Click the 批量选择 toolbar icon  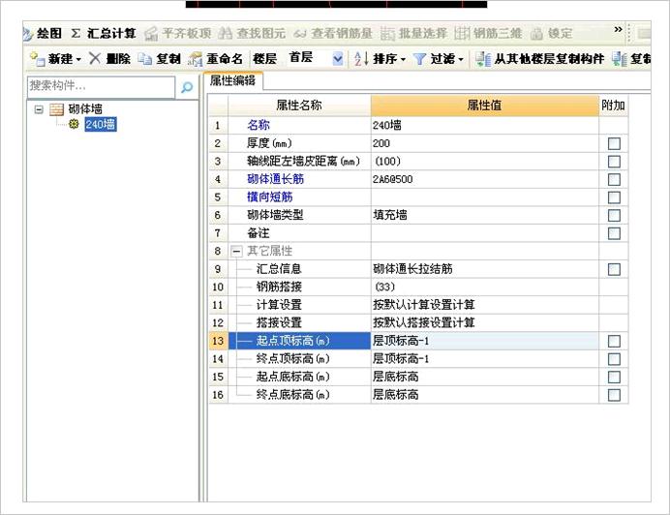pyautogui.click(x=387, y=33)
